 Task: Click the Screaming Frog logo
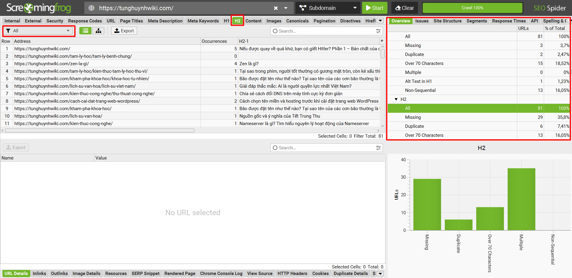tap(38, 8)
